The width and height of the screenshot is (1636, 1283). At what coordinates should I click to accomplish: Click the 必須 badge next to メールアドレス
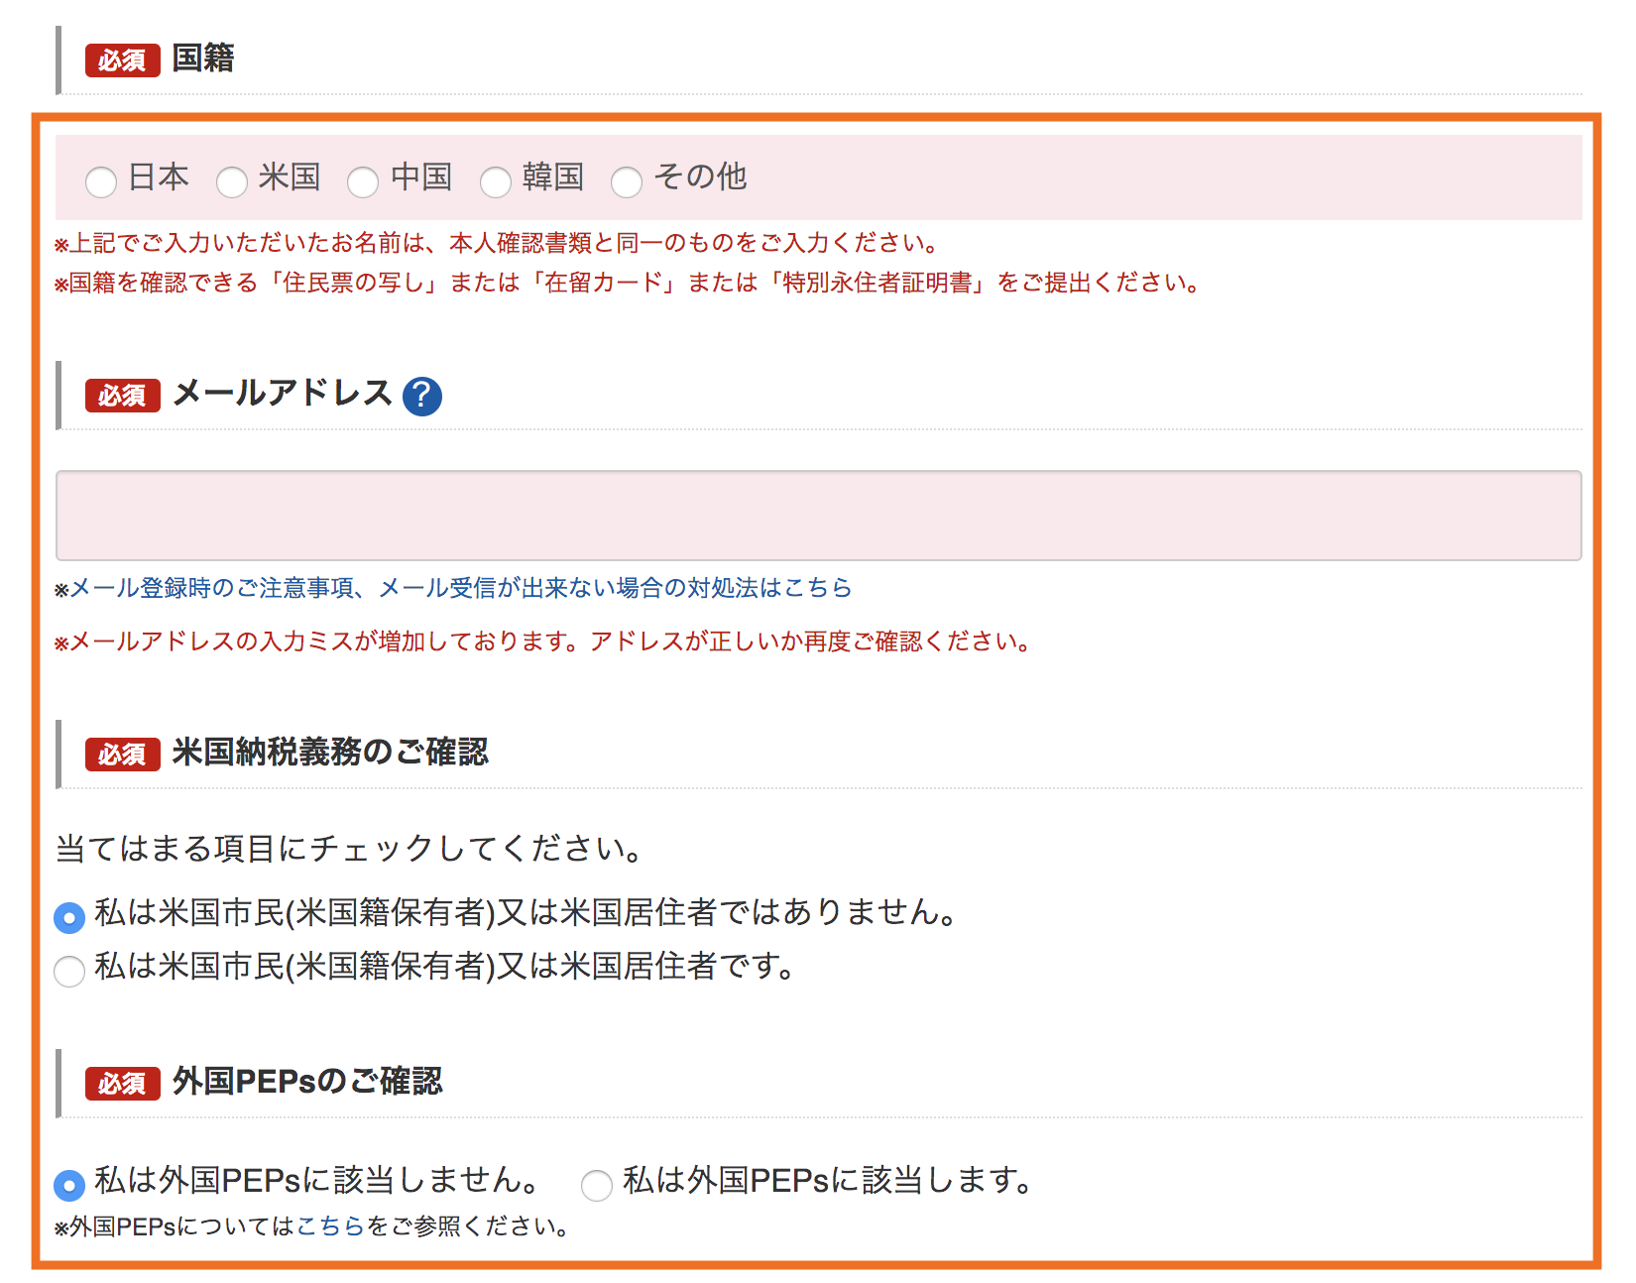coord(121,396)
